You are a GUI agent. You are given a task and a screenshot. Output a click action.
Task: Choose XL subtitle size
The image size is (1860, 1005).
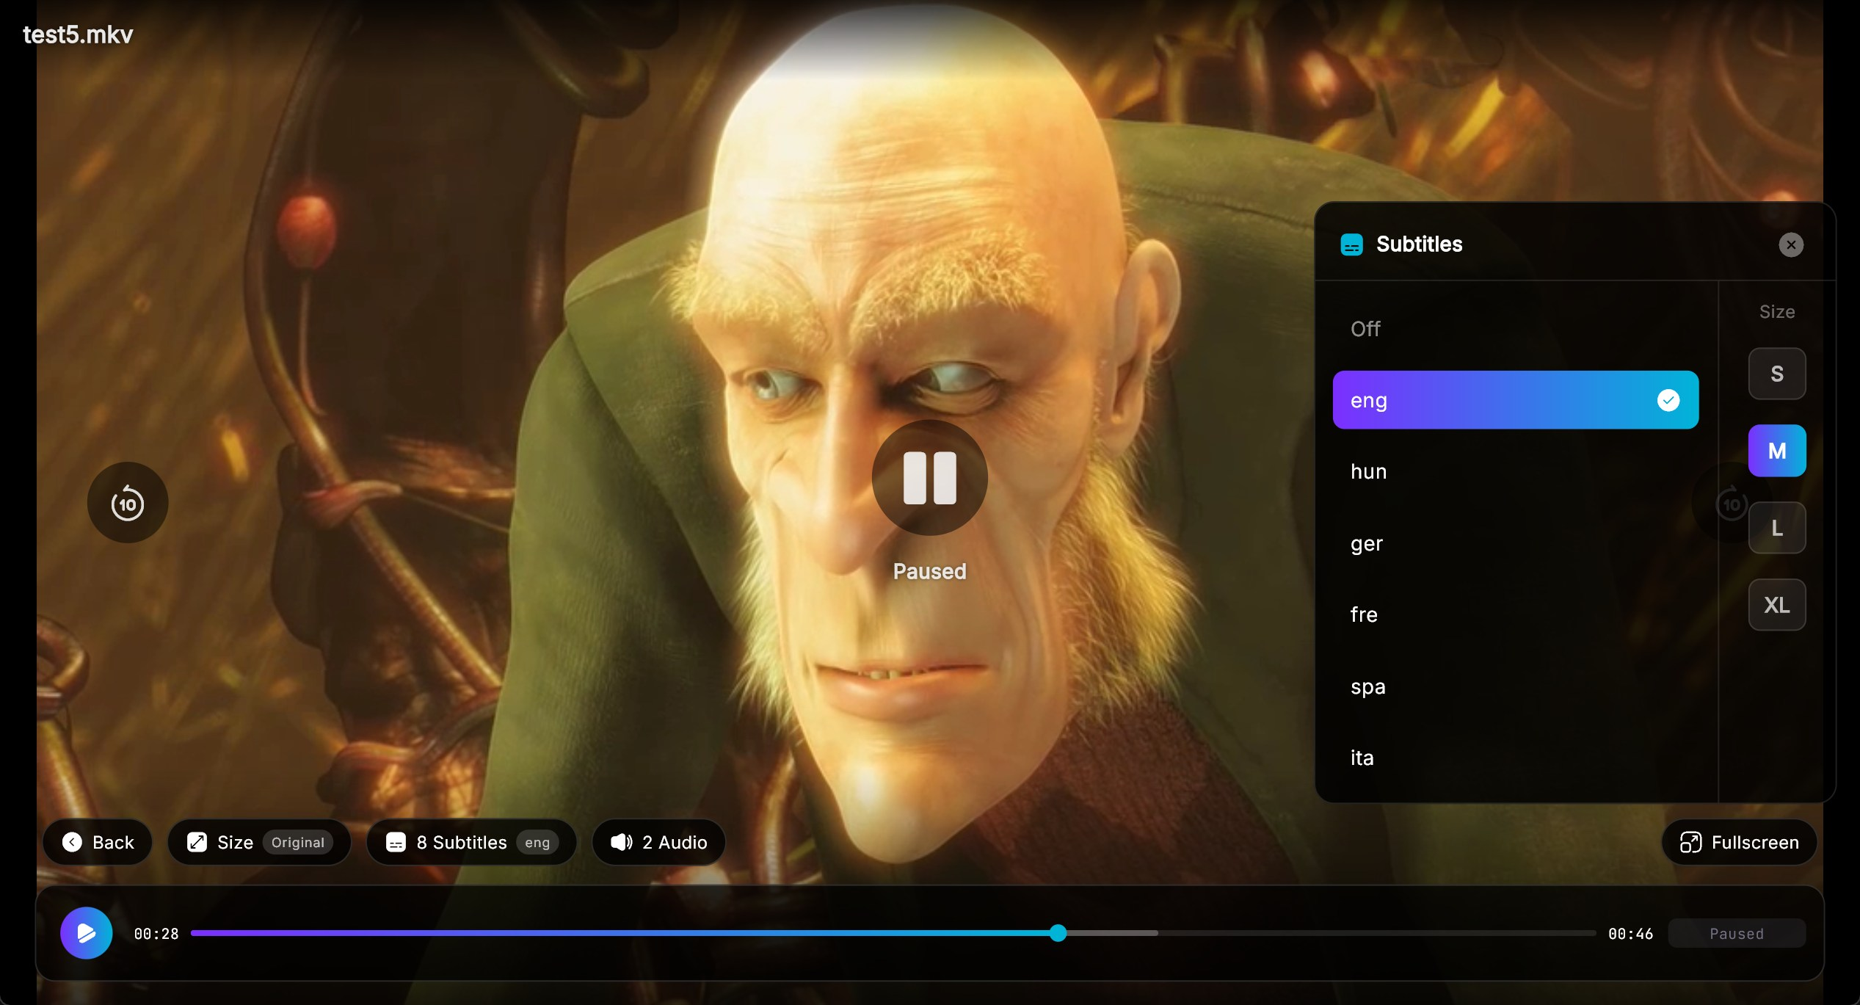coord(1777,604)
